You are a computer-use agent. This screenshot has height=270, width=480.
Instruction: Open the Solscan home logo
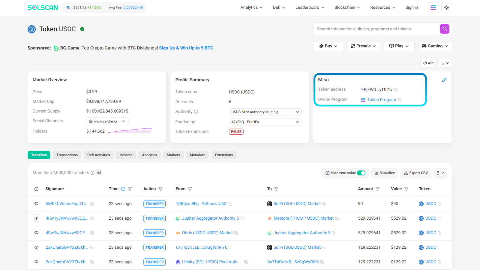(x=43, y=7)
